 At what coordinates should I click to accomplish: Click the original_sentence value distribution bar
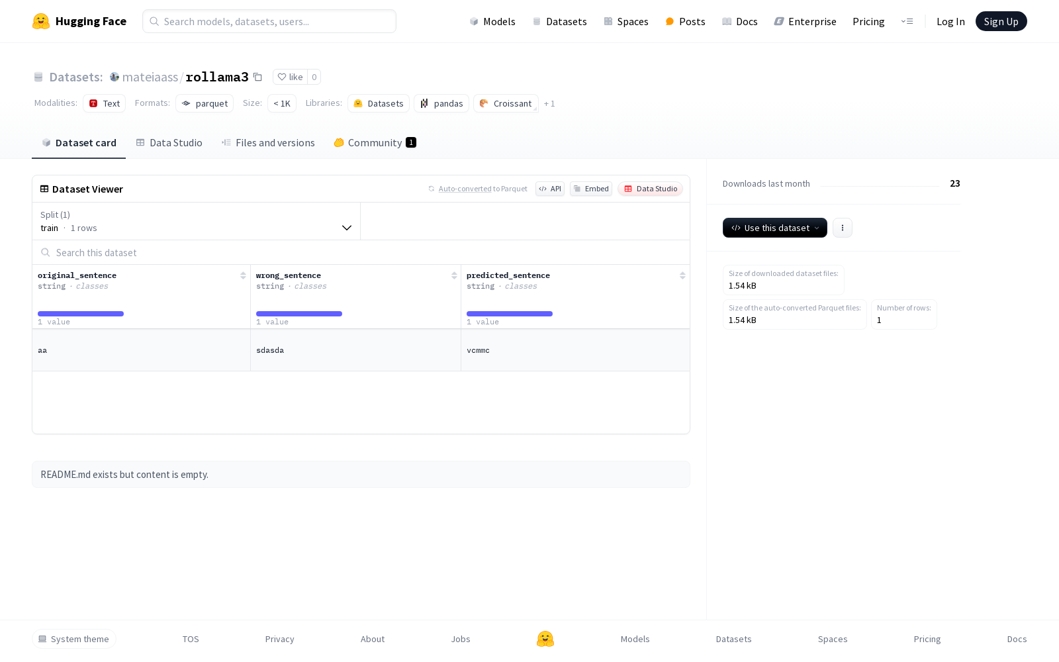click(81, 314)
